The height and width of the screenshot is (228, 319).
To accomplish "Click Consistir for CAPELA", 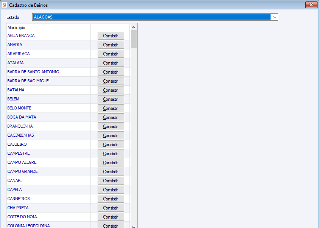I will (110, 190).
